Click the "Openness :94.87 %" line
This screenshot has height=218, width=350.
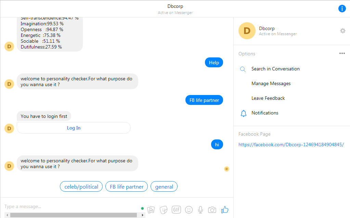click(x=42, y=29)
